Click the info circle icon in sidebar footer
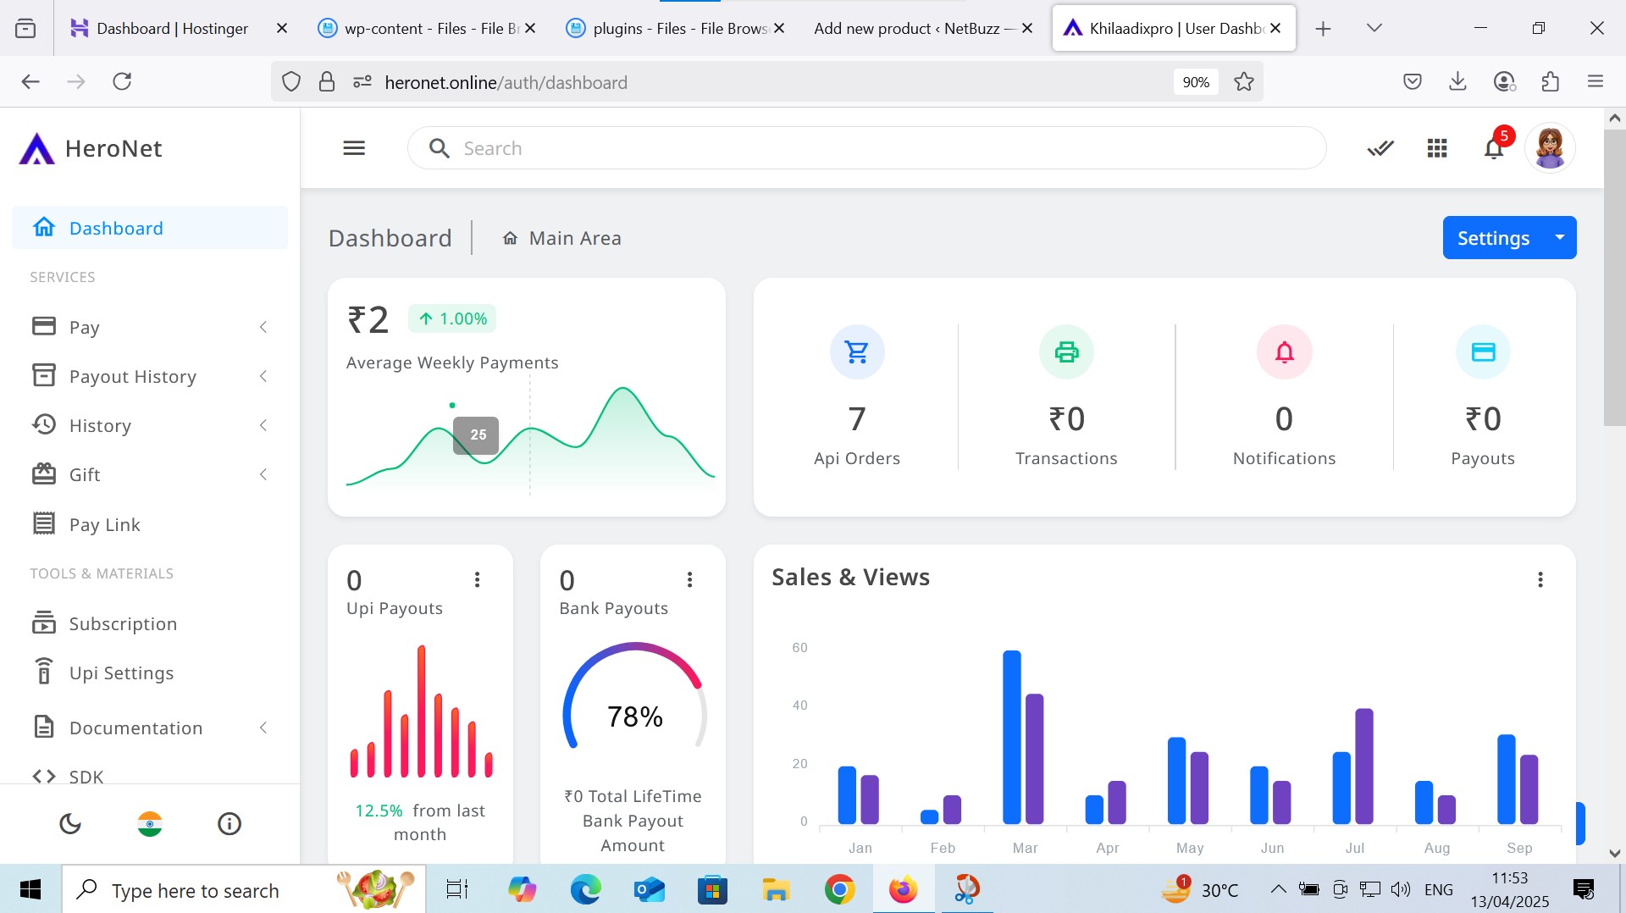The image size is (1626, 913). pyautogui.click(x=230, y=823)
